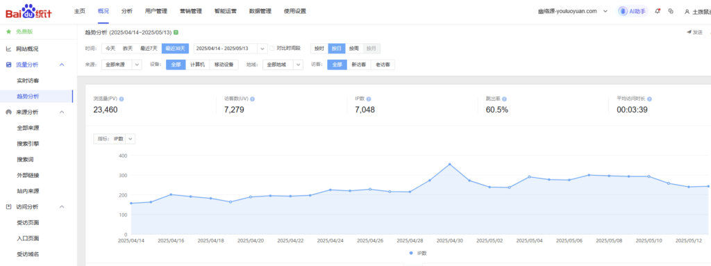Click the 00:03:39 average duration value

(632, 110)
